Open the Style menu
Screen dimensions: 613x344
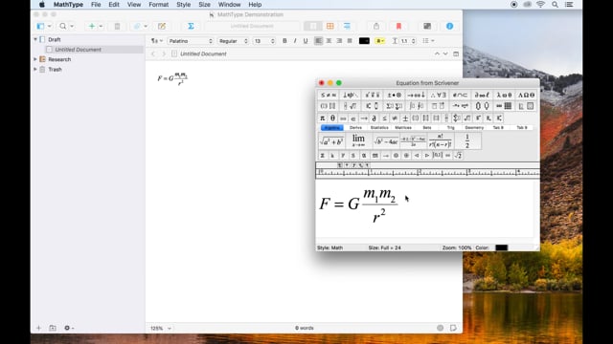(x=183, y=5)
